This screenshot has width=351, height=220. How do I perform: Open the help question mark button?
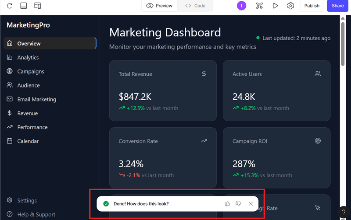pos(344,213)
